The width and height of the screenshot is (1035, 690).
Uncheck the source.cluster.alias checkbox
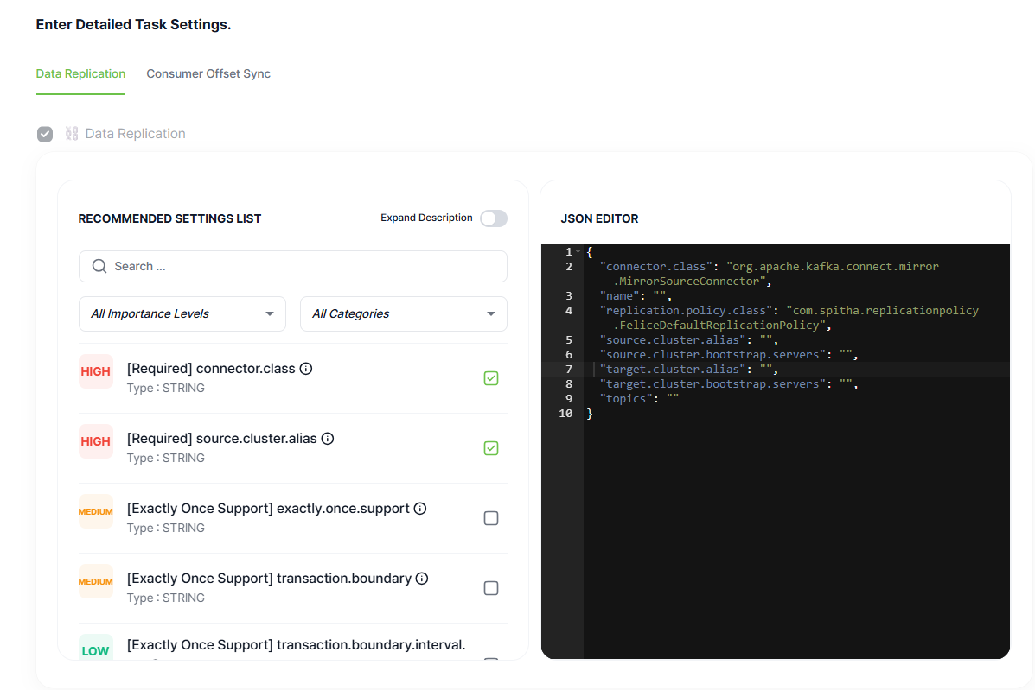[491, 448]
